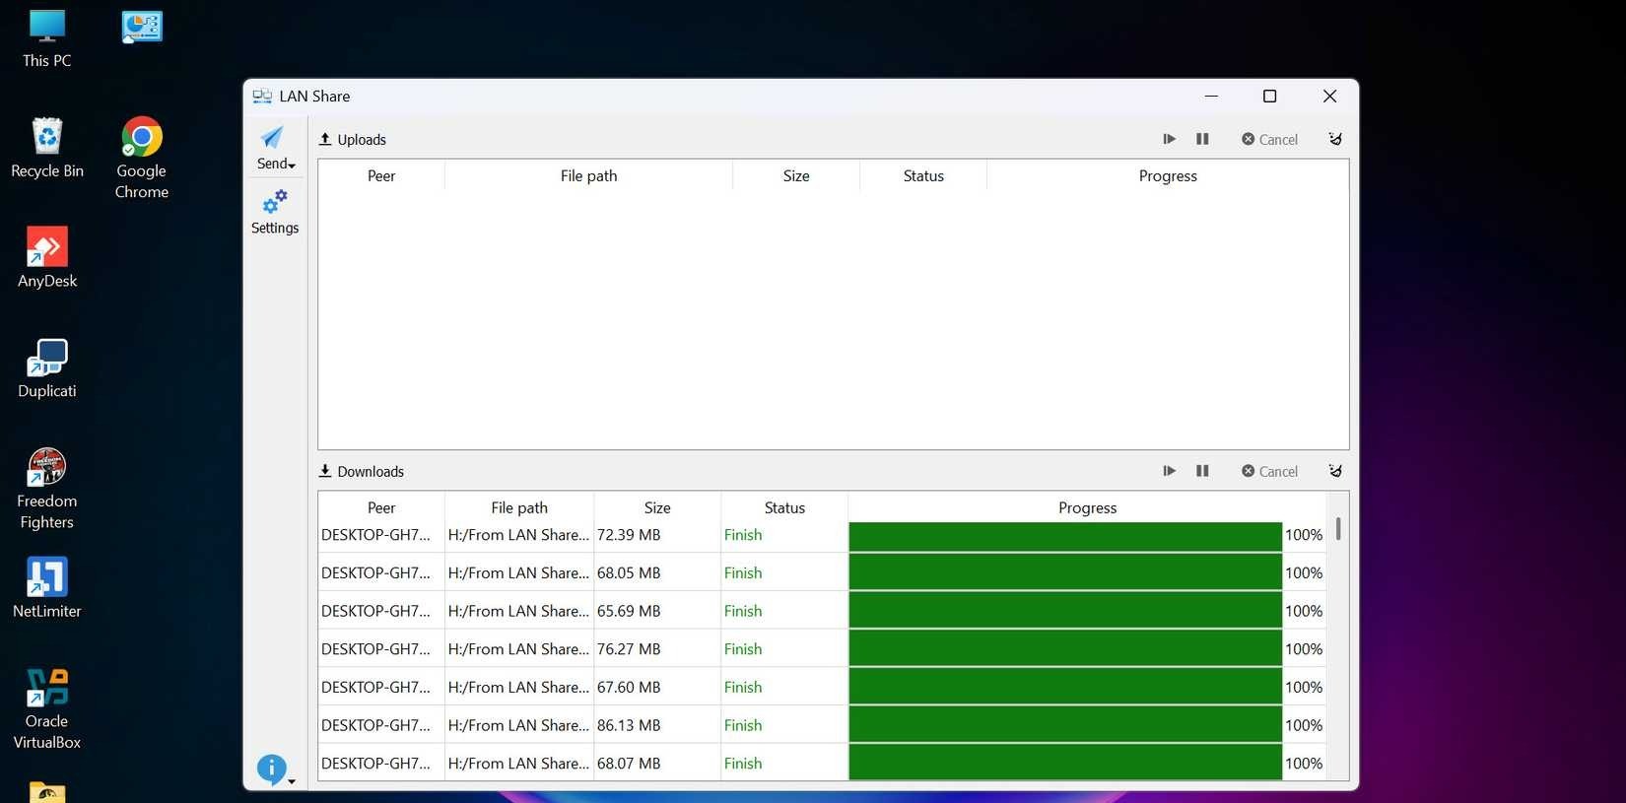Image resolution: width=1626 pixels, height=803 pixels.
Task: Pause transfers in the Downloads toolbar
Action: (x=1202, y=471)
